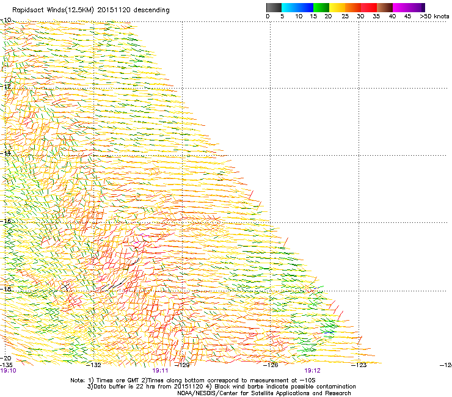Click the 'Rapidscat Winds(12.5KM) 20151120 descending' title

[x=91, y=10]
